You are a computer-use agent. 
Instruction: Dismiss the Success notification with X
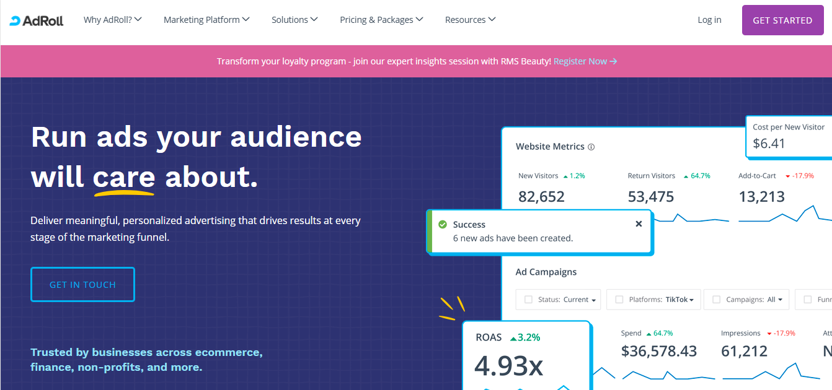639,224
